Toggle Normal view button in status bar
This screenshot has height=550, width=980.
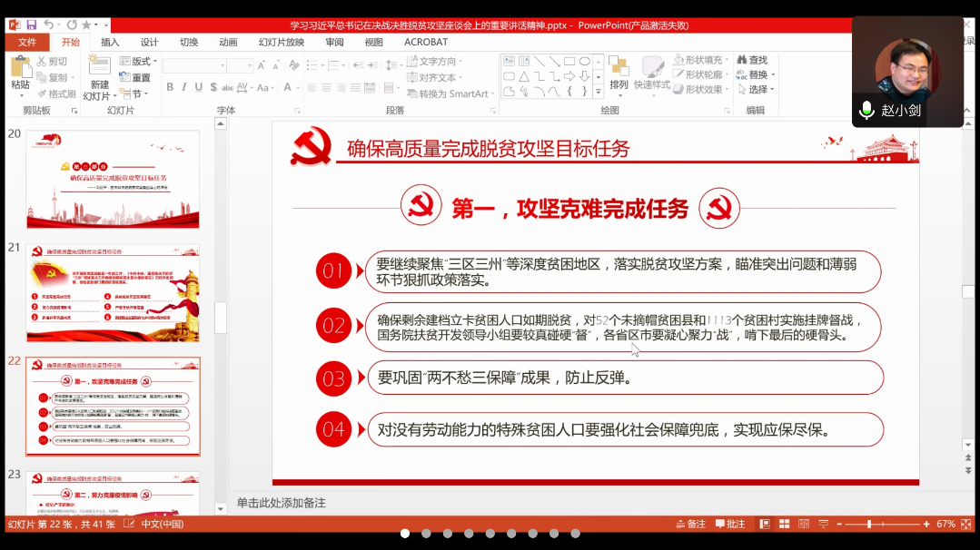[x=764, y=524]
